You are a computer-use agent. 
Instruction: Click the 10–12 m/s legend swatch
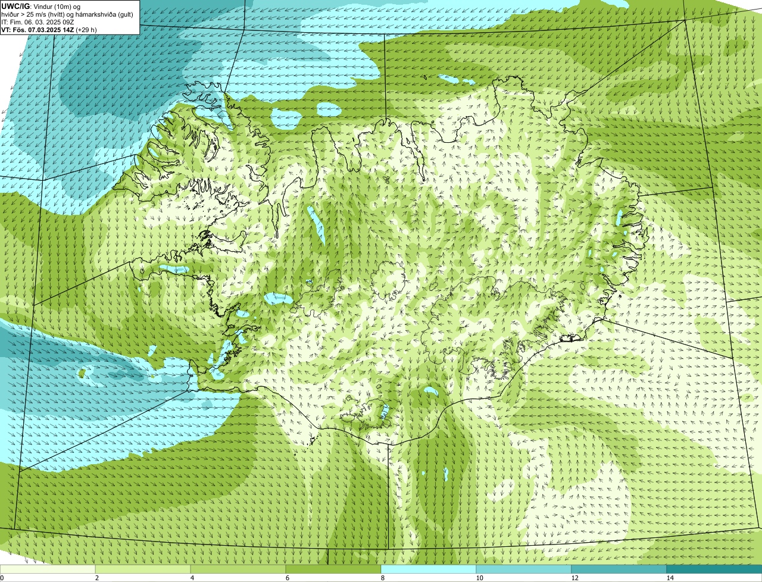point(524,569)
